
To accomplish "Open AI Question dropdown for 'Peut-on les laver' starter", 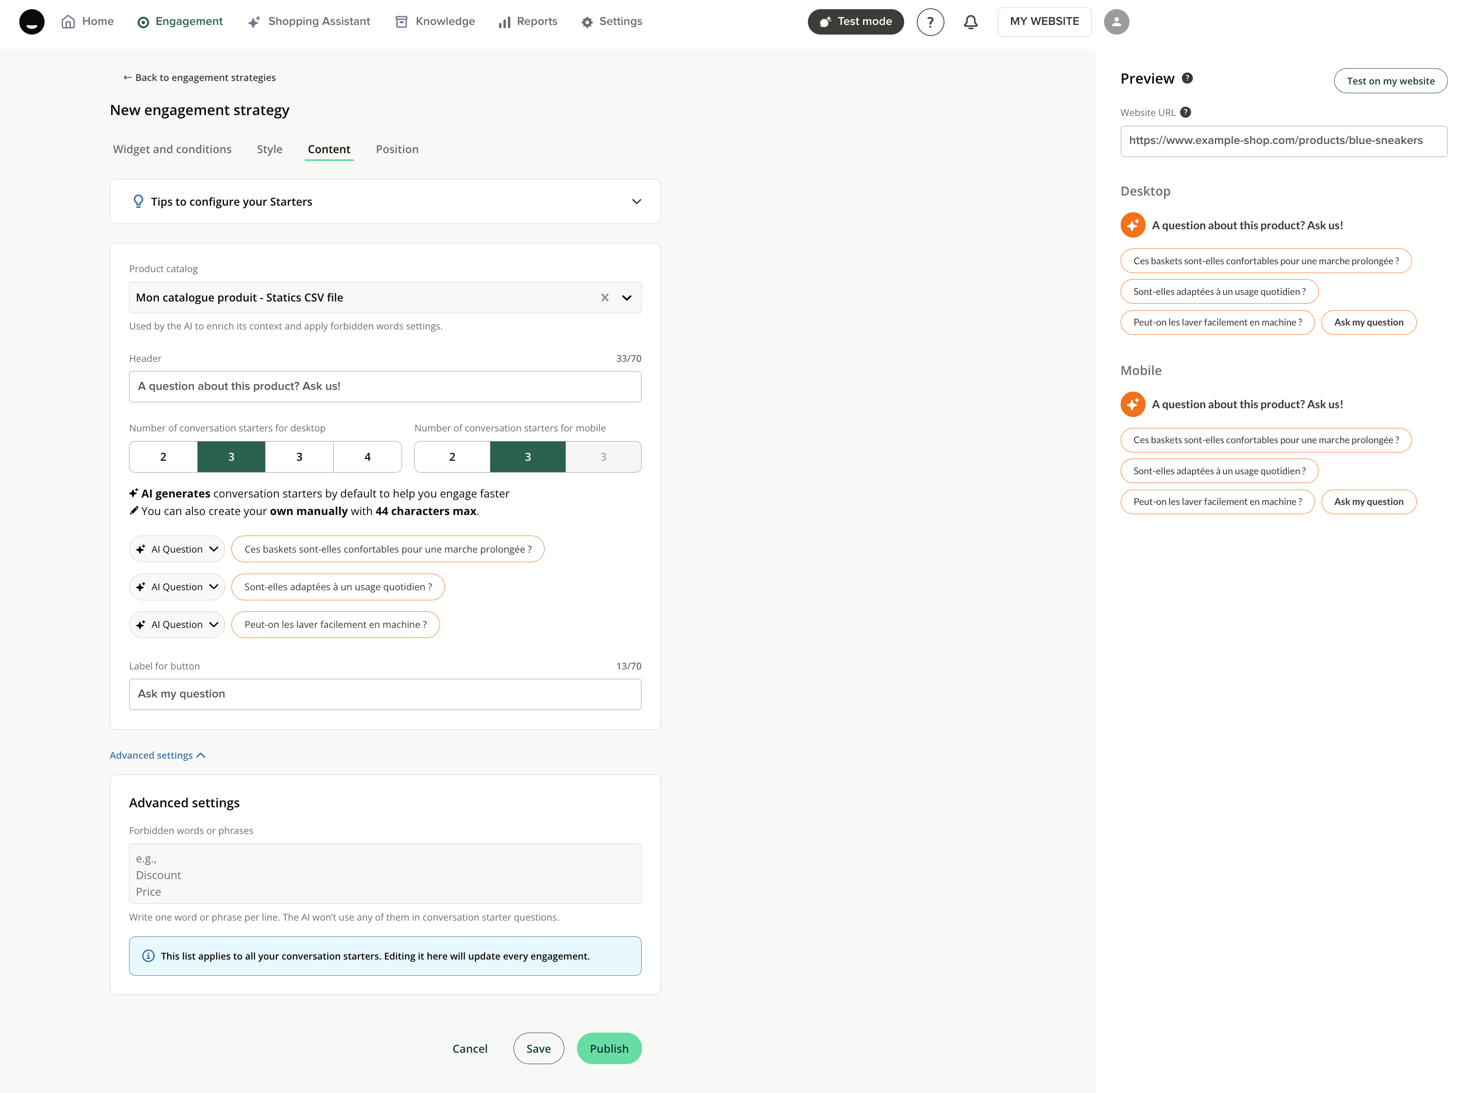I will (177, 624).
